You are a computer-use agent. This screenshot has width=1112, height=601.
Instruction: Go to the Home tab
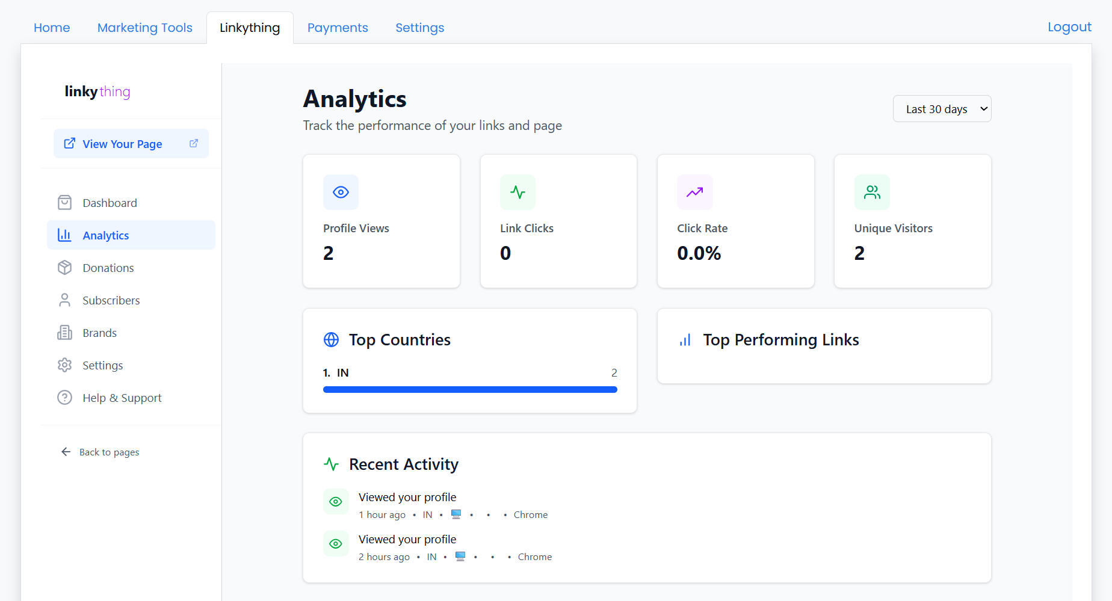pyautogui.click(x=52, y=28)
